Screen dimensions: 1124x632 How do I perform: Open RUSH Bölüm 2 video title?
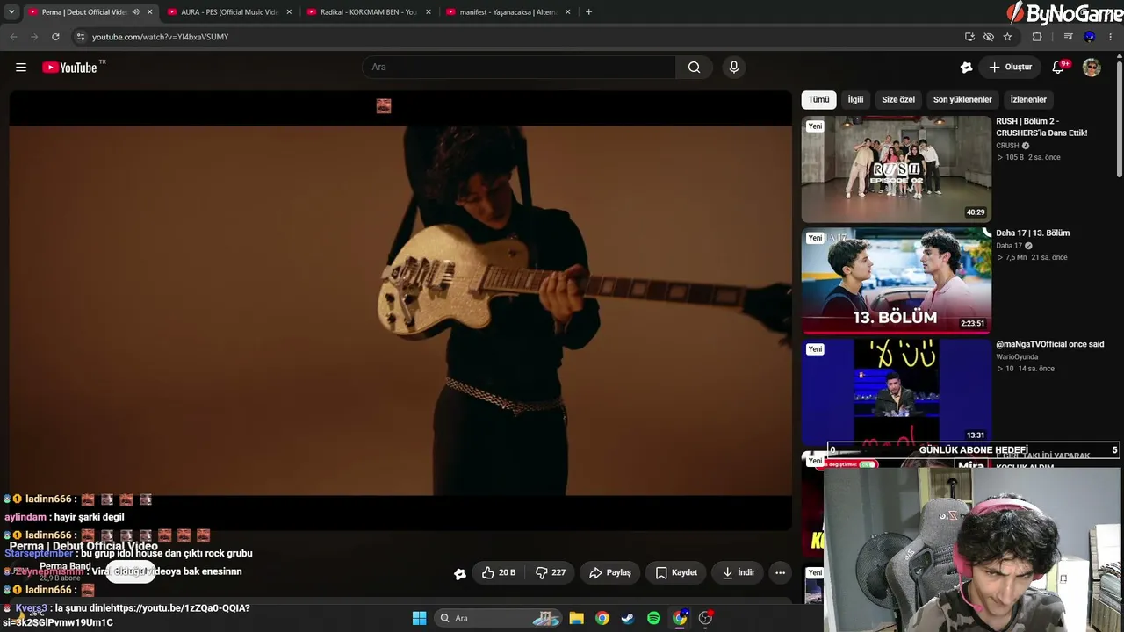pos(1041,127)
